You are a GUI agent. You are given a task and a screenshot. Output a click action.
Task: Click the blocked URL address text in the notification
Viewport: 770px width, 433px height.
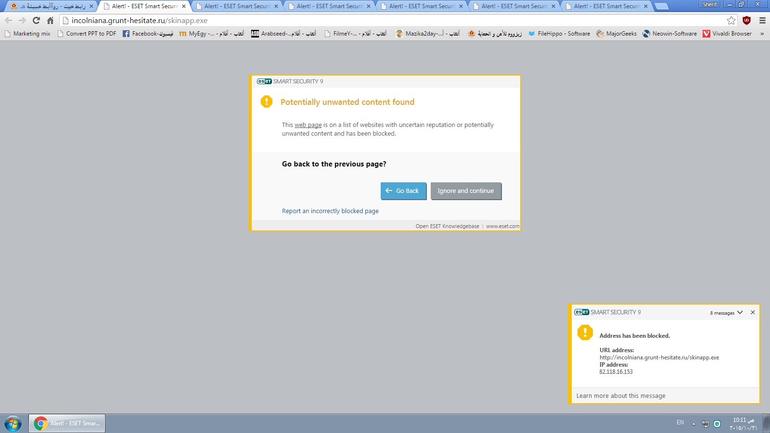click(659, 357)
